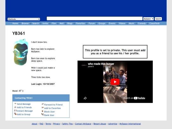This screenshot has height=129, width=172.
Task: Click the Add to Friends icon
Action: coord(15,107)
